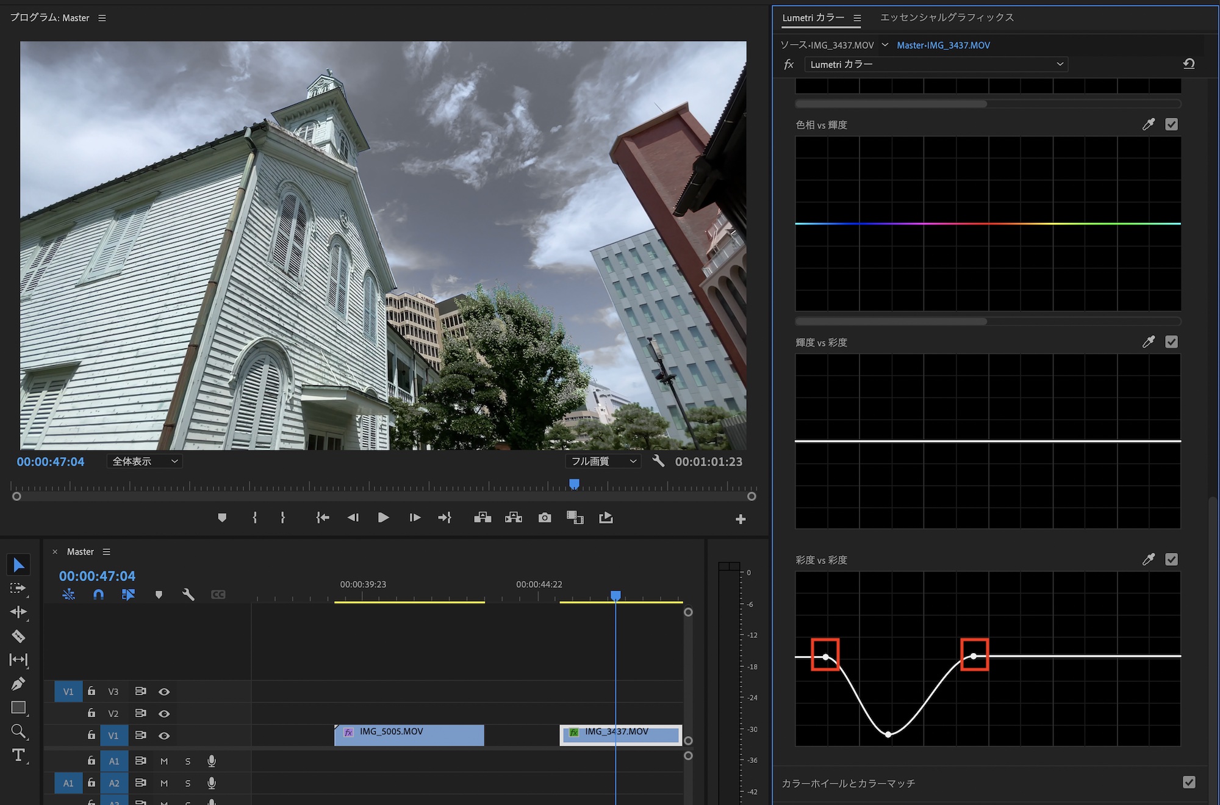The image size is (1220, 805).
Task: Open the フル画質 playback resolution dropdown
Action: [603, 461]
